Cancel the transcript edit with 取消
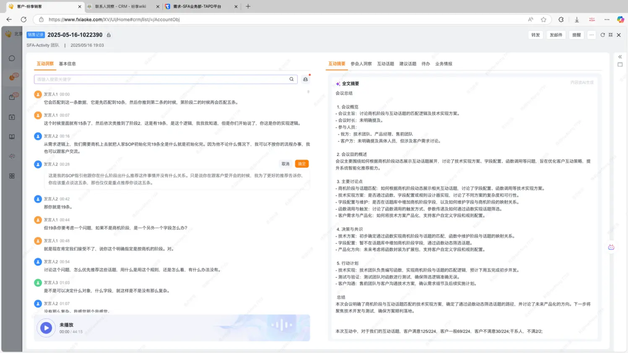The height and width of the screenshot is (353, 628). [286, 164]
